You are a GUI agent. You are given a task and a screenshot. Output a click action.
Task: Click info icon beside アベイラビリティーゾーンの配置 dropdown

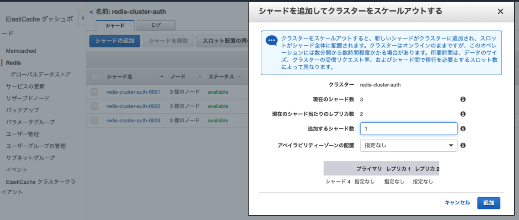pyautogui.click(x=463, y=145)
